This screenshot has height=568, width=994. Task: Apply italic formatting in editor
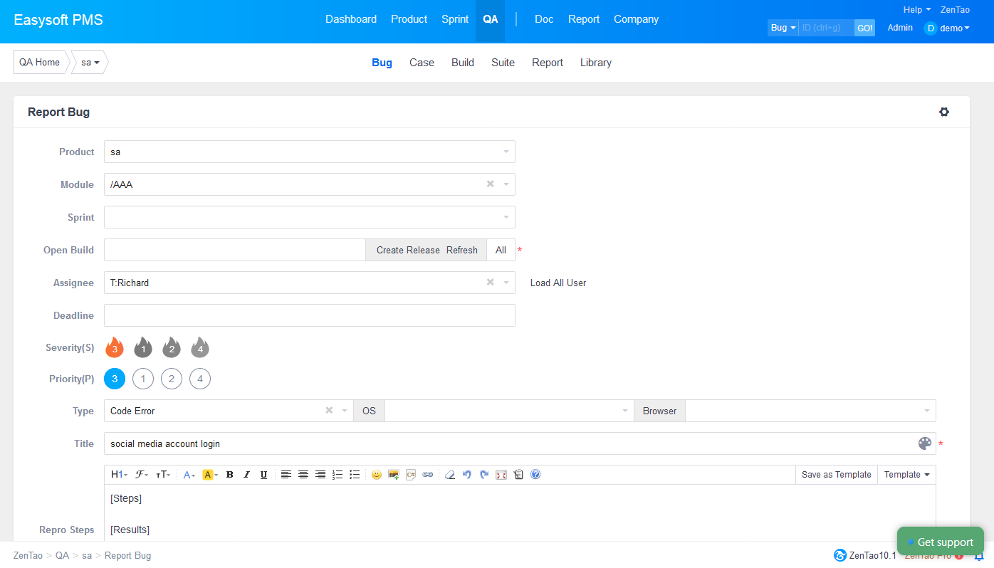(246, 475)
